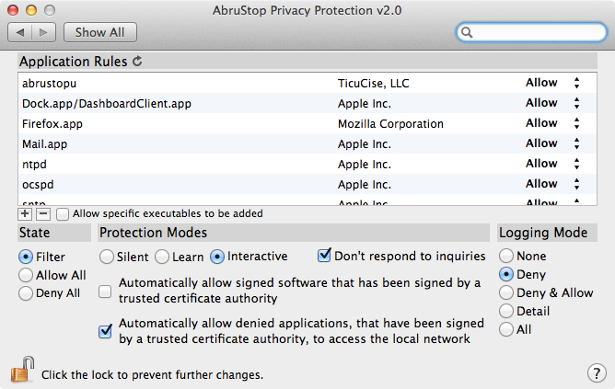The height and width of the screenshot is (389, 615).
Task: Select the ocspd rule row
Action: click(307, 184)
